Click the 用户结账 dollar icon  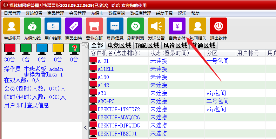point(53,26)
